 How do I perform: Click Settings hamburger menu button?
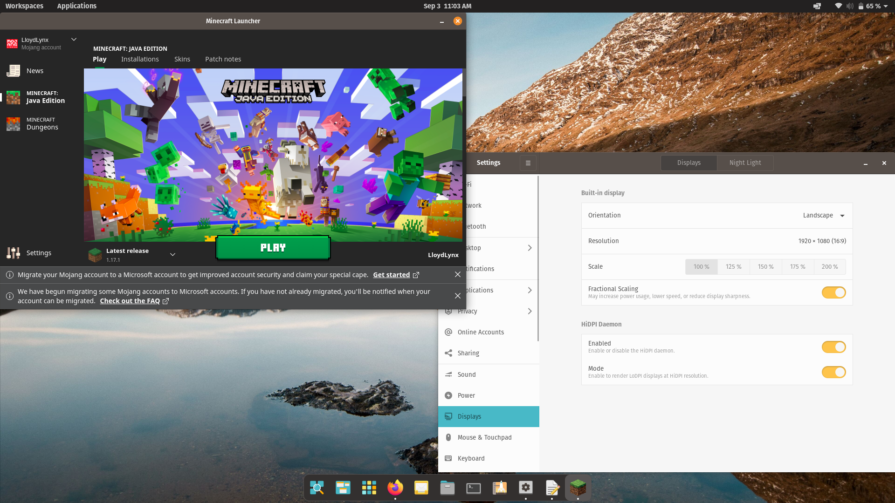point(528,163)
